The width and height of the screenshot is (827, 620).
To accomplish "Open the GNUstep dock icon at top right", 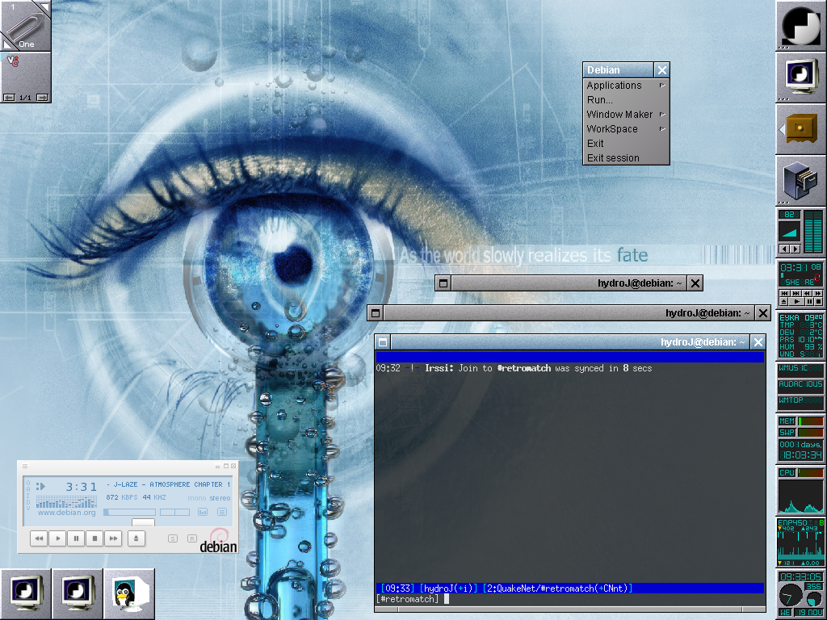I will click(800, 26).
